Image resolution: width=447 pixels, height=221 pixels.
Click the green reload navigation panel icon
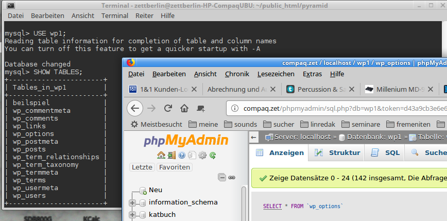(212, 155)
